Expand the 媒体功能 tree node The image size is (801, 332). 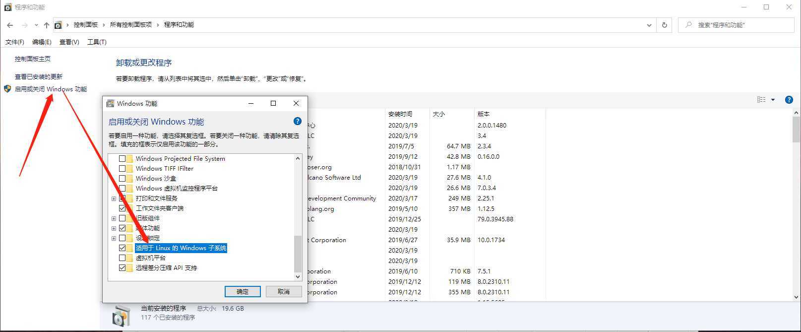pos(114,228)
